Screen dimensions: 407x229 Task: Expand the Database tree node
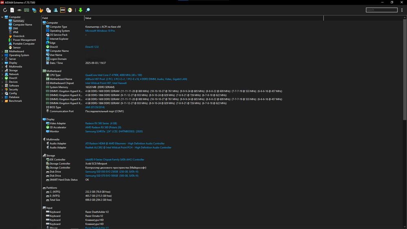tap(2, 97)
